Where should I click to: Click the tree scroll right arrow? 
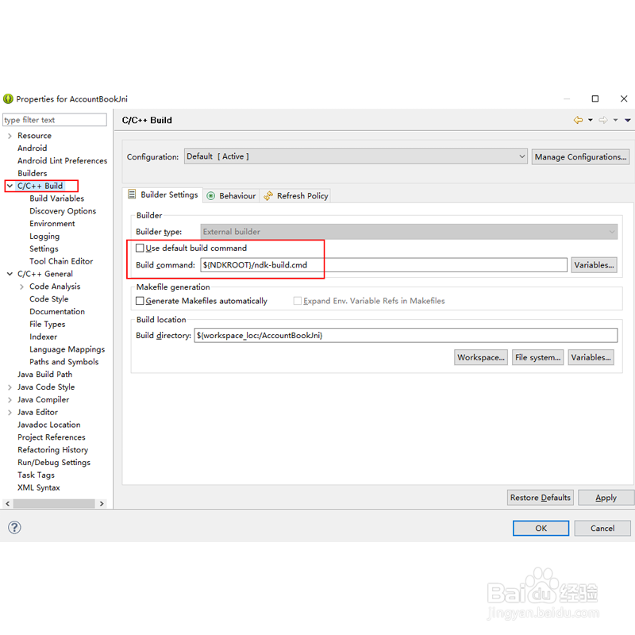tap(102, 503)
